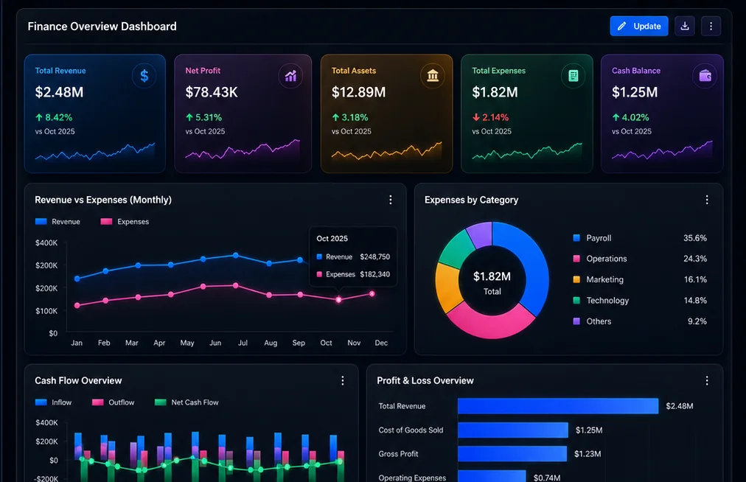Click the Marketing 16.1% percentage
Viewport: 746px width, 482px height.
(x=695, y=280)
